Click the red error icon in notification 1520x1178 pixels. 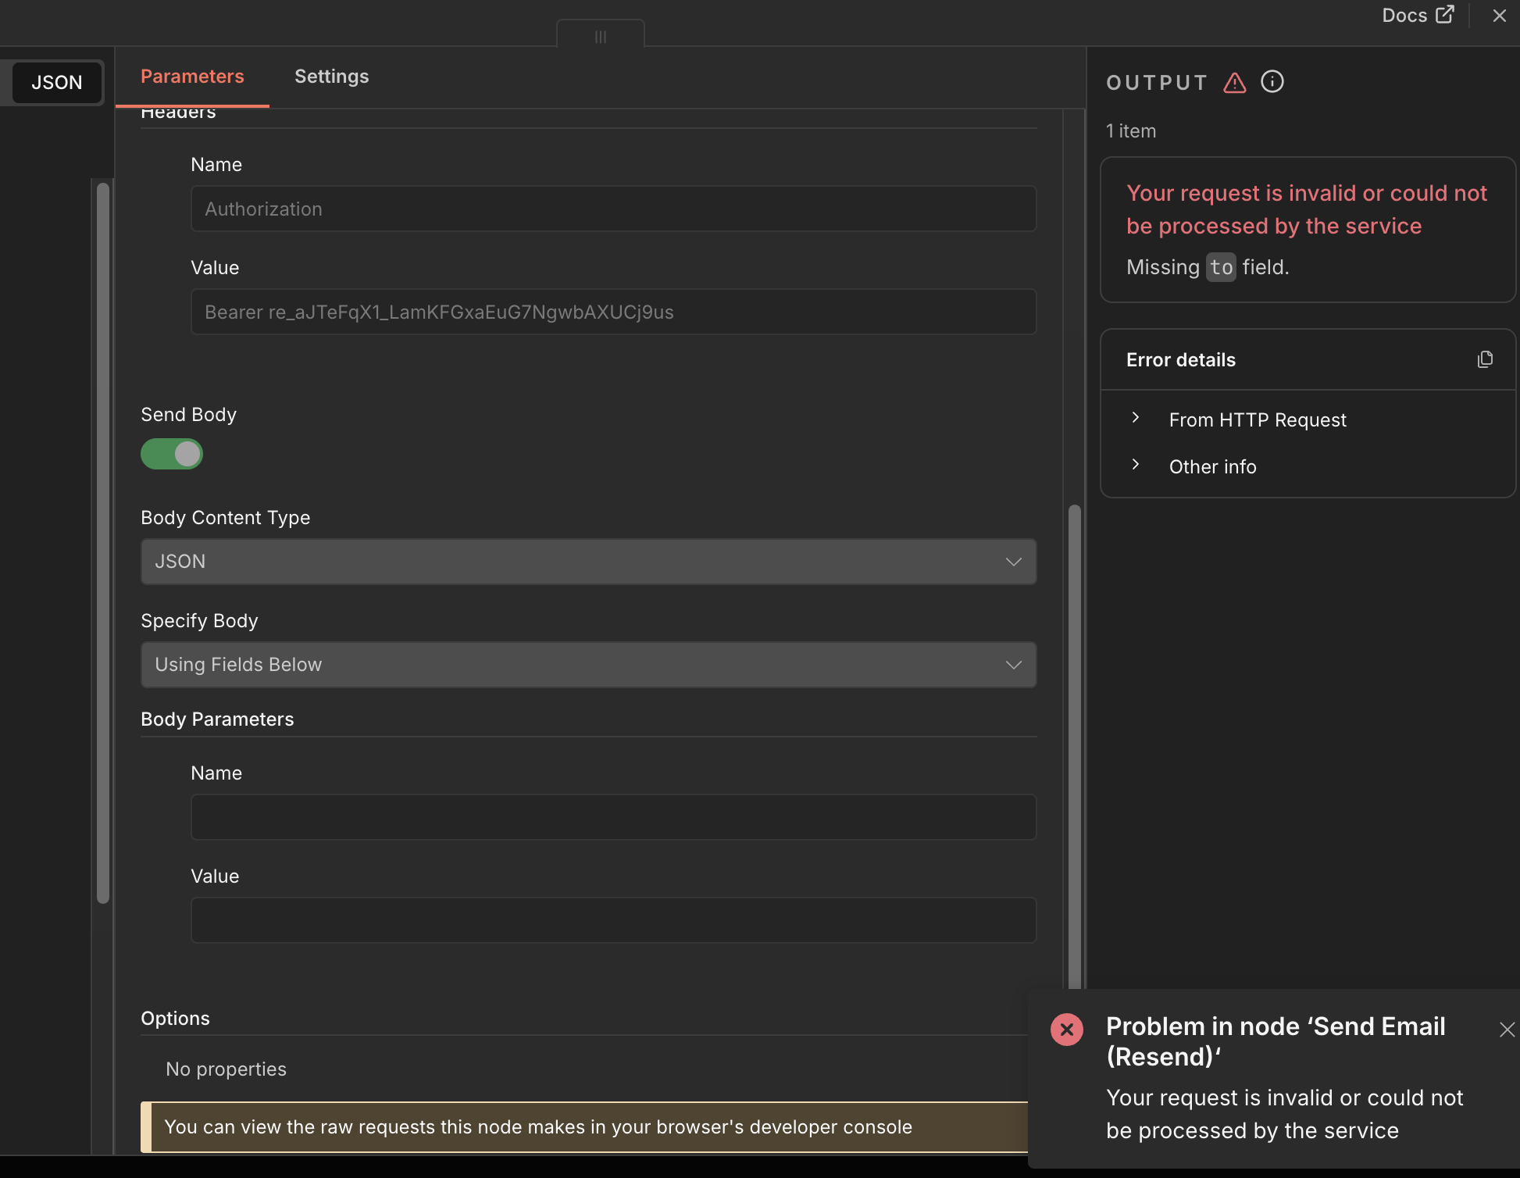[1067, 1030]
